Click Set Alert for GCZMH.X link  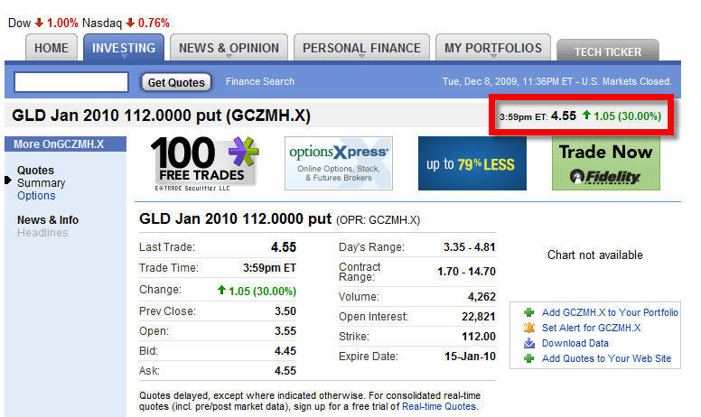click(592, 328)
